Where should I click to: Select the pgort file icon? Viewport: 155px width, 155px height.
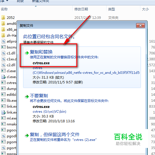pyautogui.click(x=3, y=148)
